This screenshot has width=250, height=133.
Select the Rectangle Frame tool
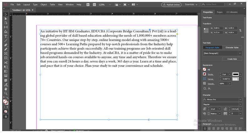[x=6, y=54]
